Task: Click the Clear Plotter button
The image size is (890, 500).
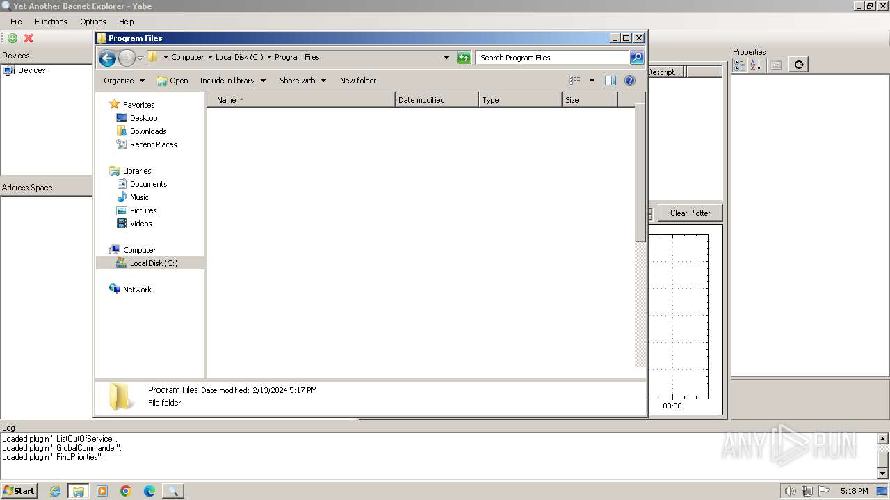Action: pyautogui.click(x=690, y=213)
